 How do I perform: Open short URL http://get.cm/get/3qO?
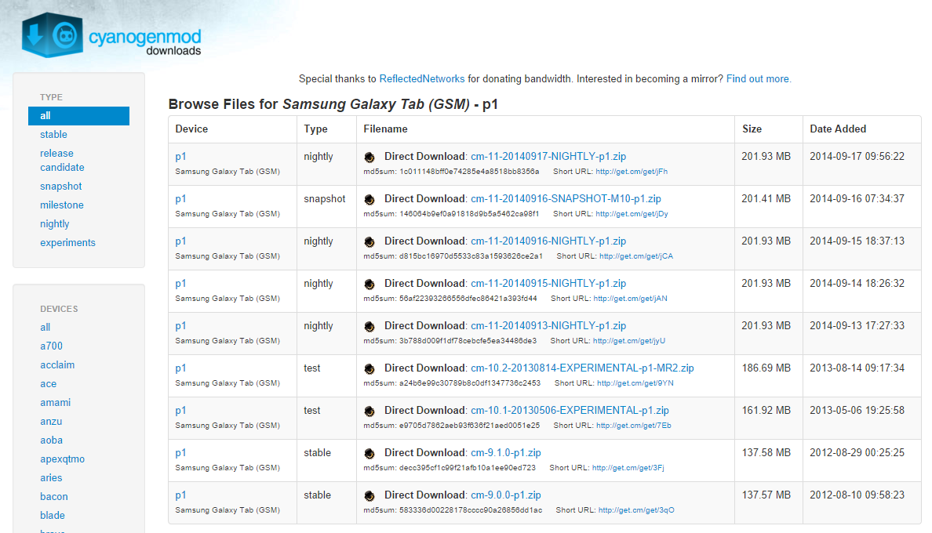636,510
